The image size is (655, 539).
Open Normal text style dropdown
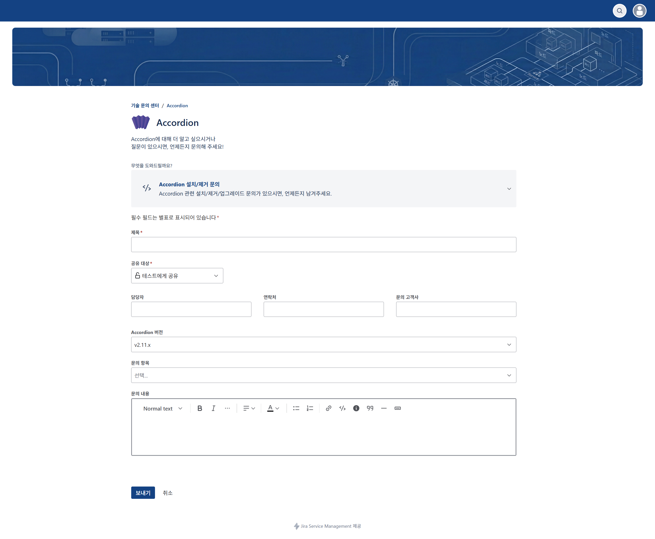click(x=163, y=408)
